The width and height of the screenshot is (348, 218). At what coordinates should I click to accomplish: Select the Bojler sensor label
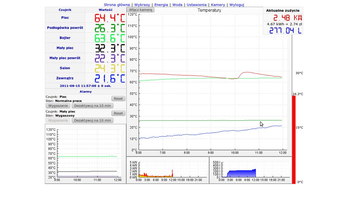65,38
